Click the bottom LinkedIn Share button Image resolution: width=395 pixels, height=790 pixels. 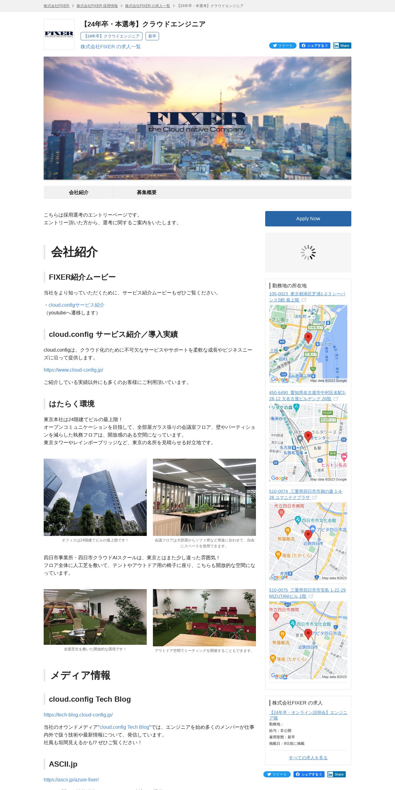[x=337, y=774]
